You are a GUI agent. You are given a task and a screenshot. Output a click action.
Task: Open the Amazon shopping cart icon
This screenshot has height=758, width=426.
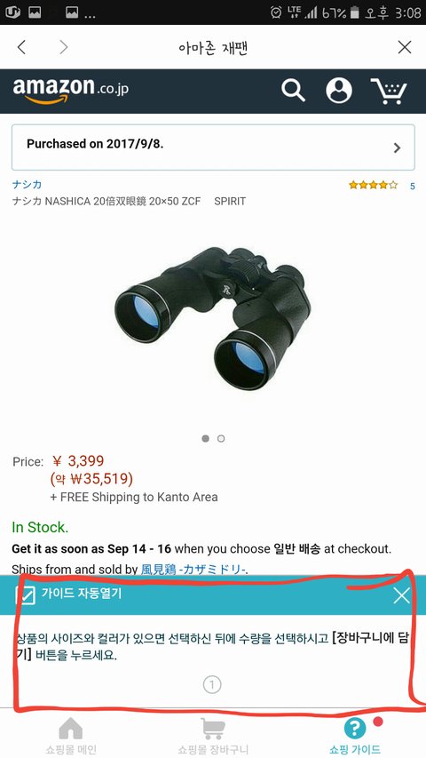[389, 91]
